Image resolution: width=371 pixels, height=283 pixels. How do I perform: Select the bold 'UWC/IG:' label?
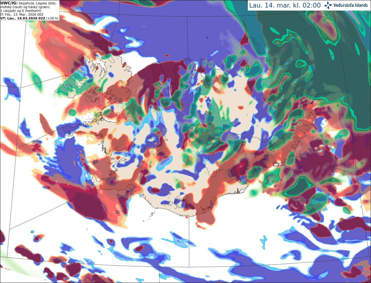(x=9, y=3)
